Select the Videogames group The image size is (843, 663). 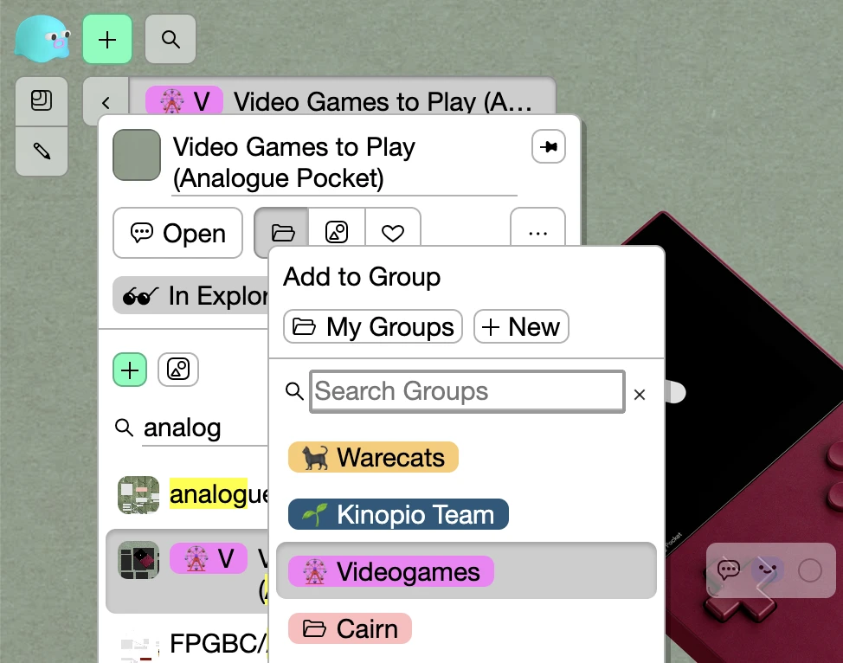pyautogui.click(x=390, y=572)
